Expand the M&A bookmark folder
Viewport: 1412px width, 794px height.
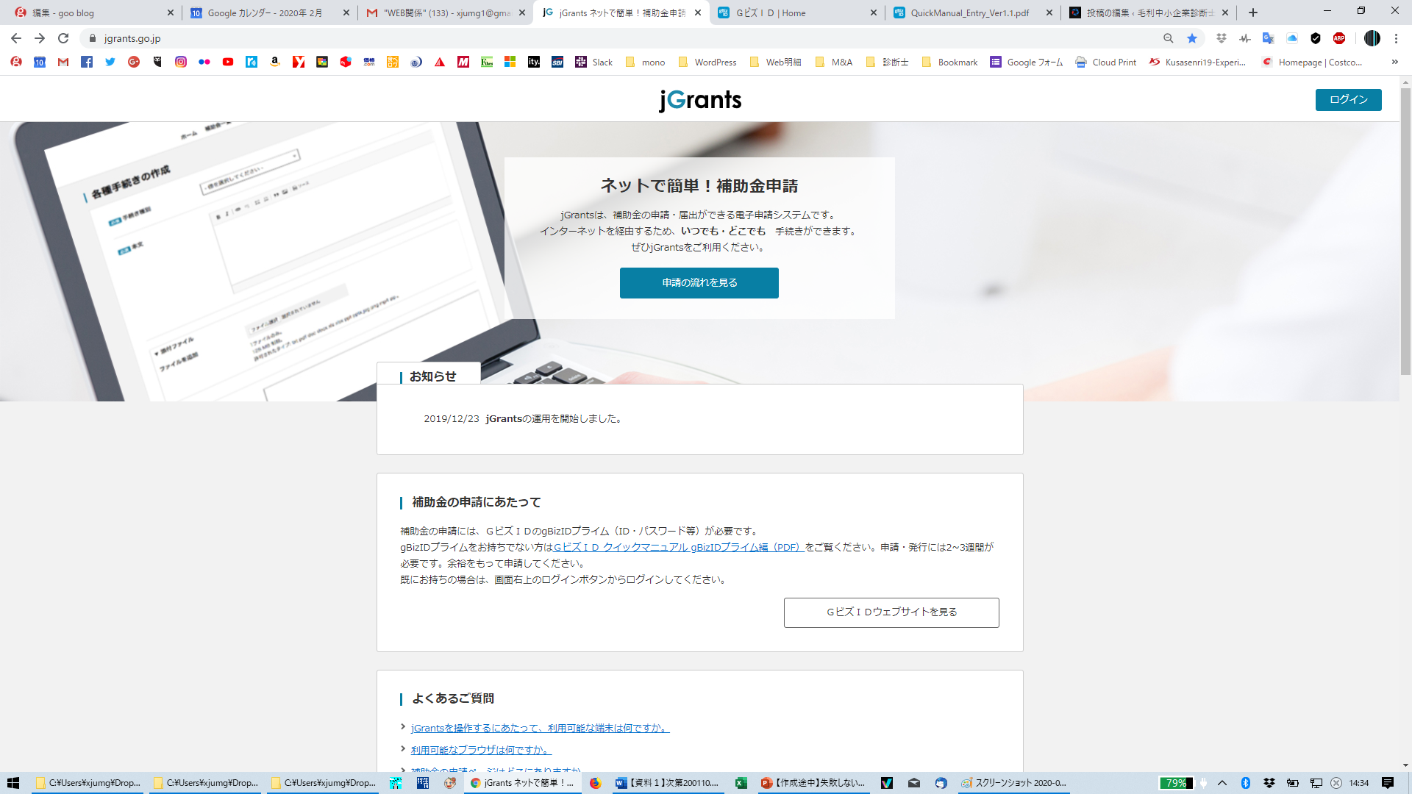coord(834,62)
